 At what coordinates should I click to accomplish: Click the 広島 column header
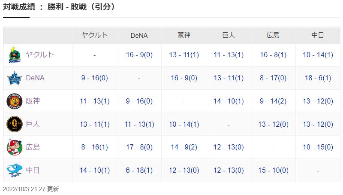pyautogui.click(x=273, y=35)
